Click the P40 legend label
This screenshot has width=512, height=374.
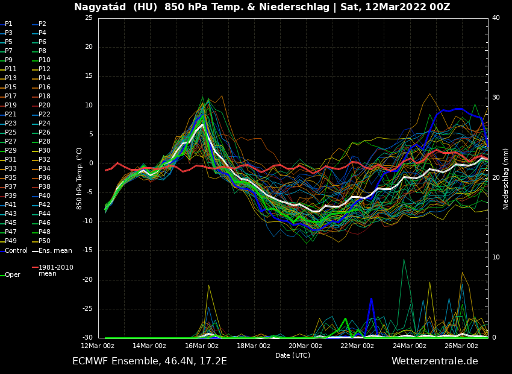pyautogui.click(x=45, y=196)
